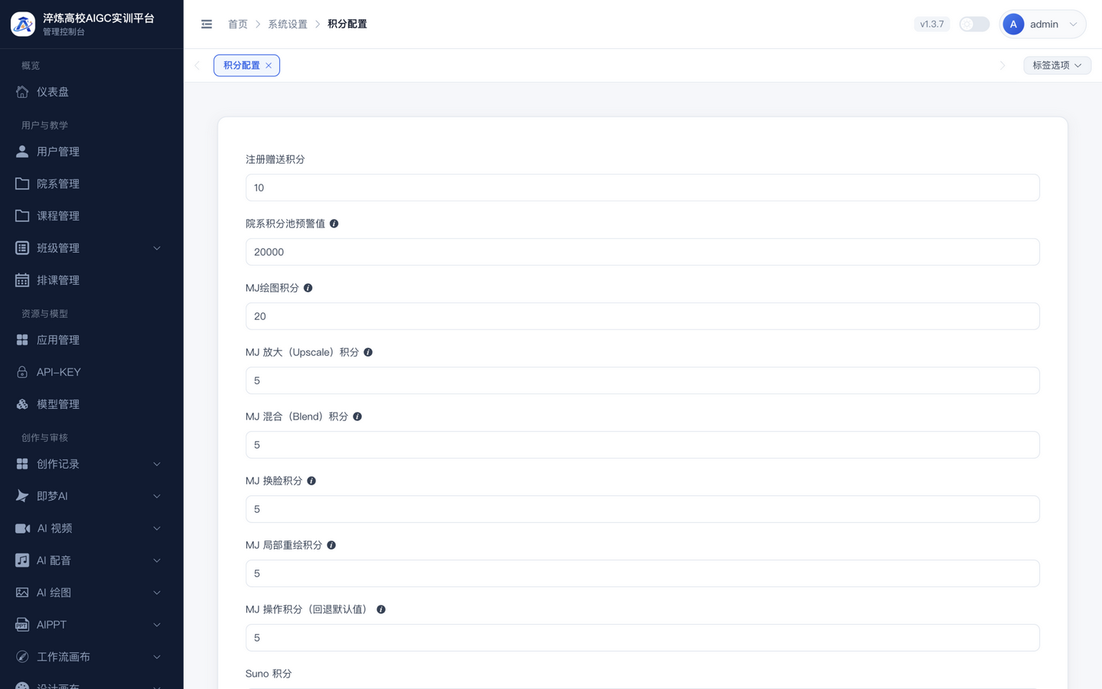Show info tooltip for MJ绘图积分
This screenshot has width=1102, height=689.
(x=308, y=288)
